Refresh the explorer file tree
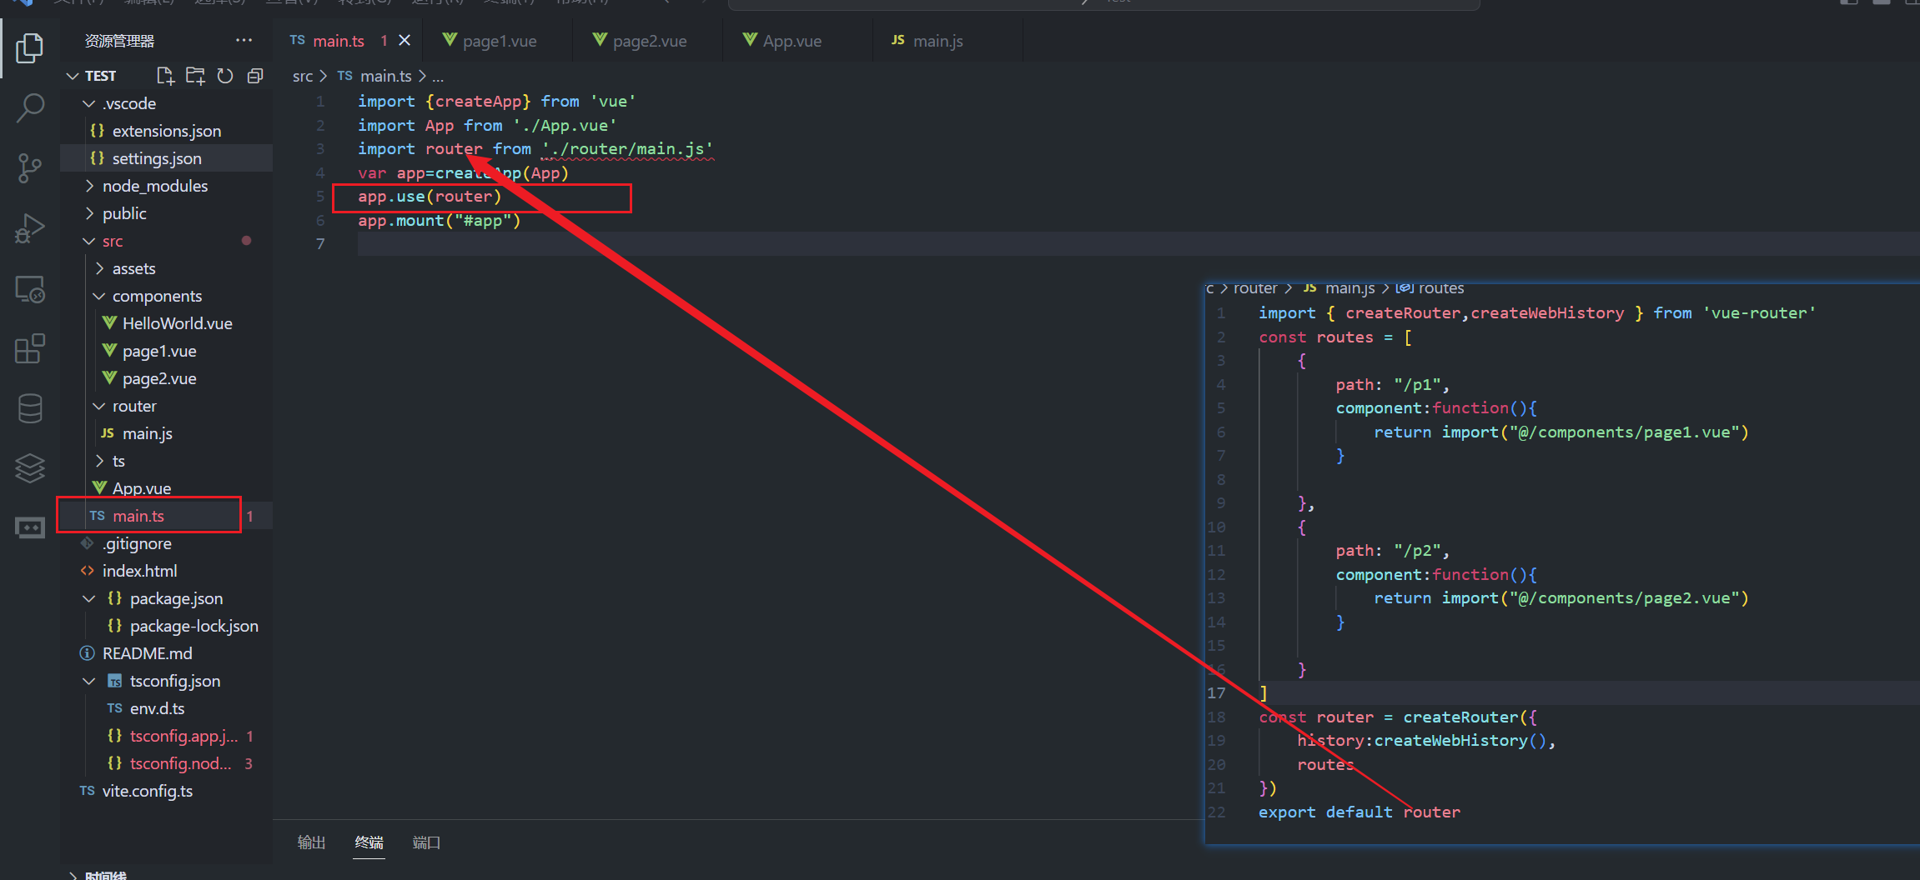Viewport: 1920px width, 880px height. [x=225, y=76]
